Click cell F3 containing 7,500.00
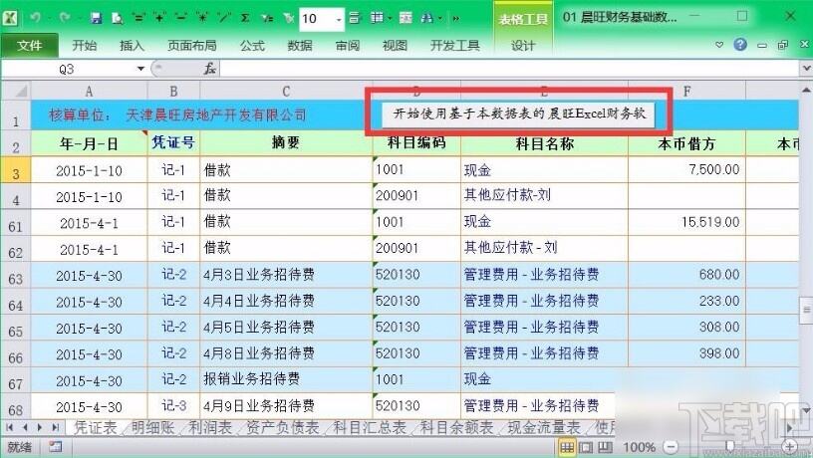 pos(687,169)
